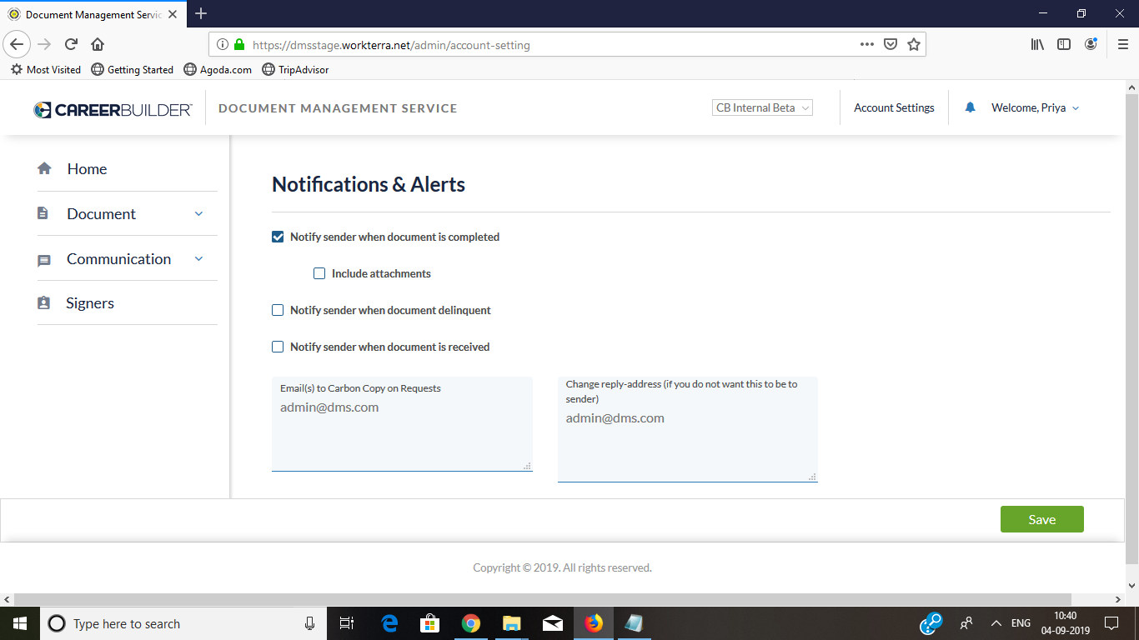Check notify sender when document delinquent
The image size is (1139, 640).
tap(277, 310)
